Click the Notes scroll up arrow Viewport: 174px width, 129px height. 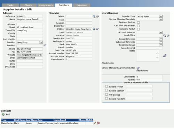pos(157,53)
